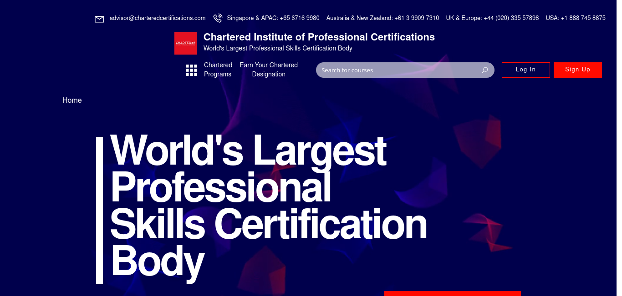The image size is (622, 296).
Task: Click the envelope email icon
Action: (99, 19)
